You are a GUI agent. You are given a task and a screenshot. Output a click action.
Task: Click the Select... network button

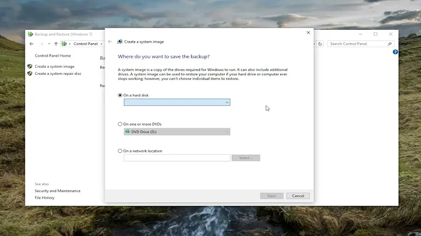point(246,158)
